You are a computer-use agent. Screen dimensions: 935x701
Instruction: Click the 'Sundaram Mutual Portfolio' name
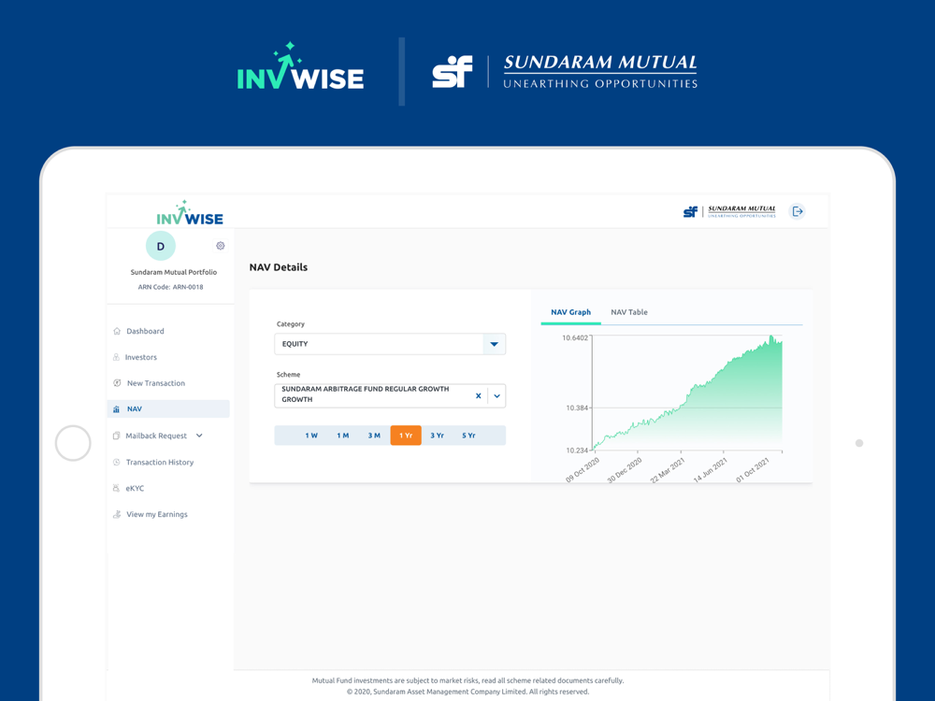174,272
